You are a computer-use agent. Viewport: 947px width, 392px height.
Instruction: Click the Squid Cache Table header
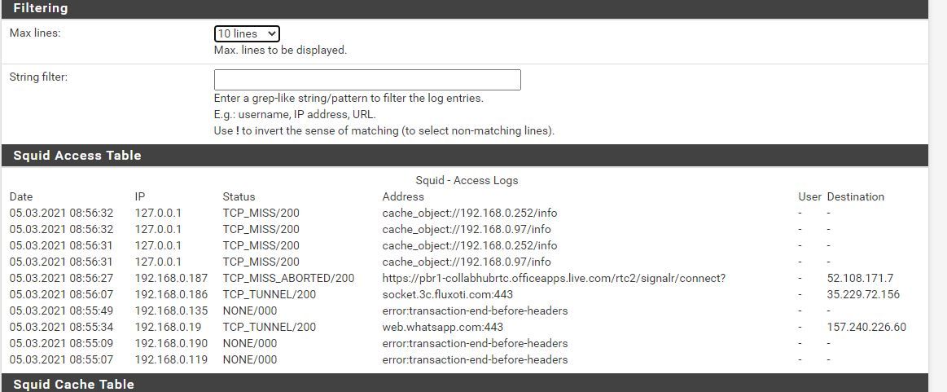[x=73, y=384]
